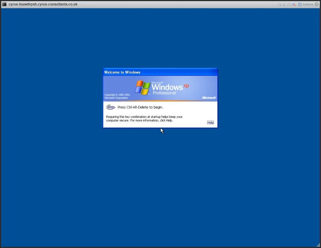
Task: Click the keyboard-and-hand icon beside Ctrl-Alt-Delete prompt
Action: (111, 107)
